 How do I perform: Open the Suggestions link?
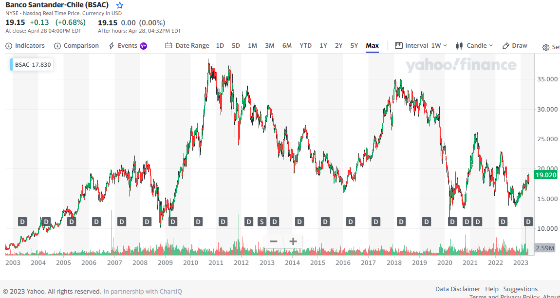point(521,289)
